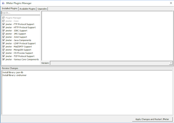Uncheck jmeter - Mail/SMTP Support checkbox
This screenshot has height=123, width=174.
4,47
